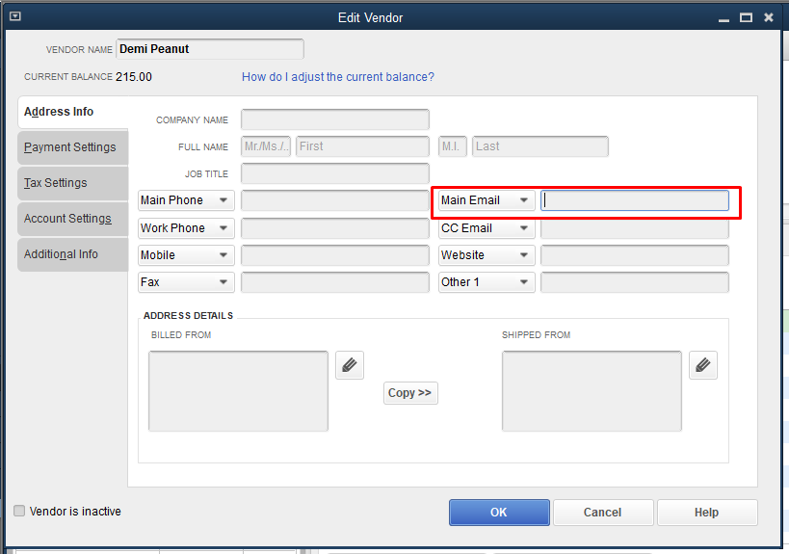789x554 pixels.
Task: Switch to the Additional Info tab
Action: tap(73, 254)
